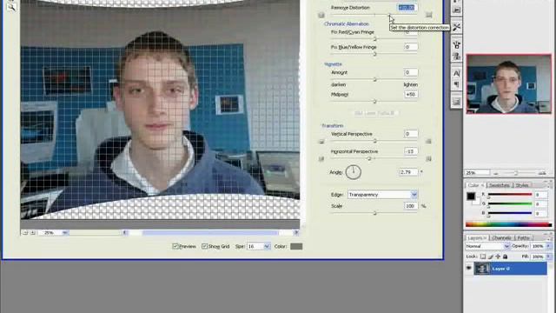Toggle Lock position move icon

[x=498, y=256]
